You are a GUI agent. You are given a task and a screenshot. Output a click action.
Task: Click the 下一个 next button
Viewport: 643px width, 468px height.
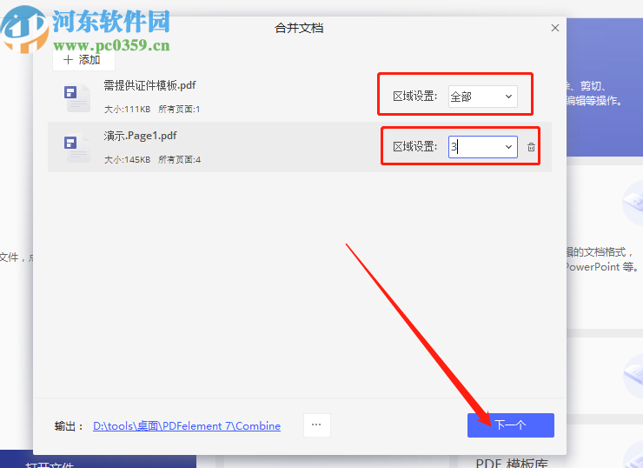pos(511,425)
